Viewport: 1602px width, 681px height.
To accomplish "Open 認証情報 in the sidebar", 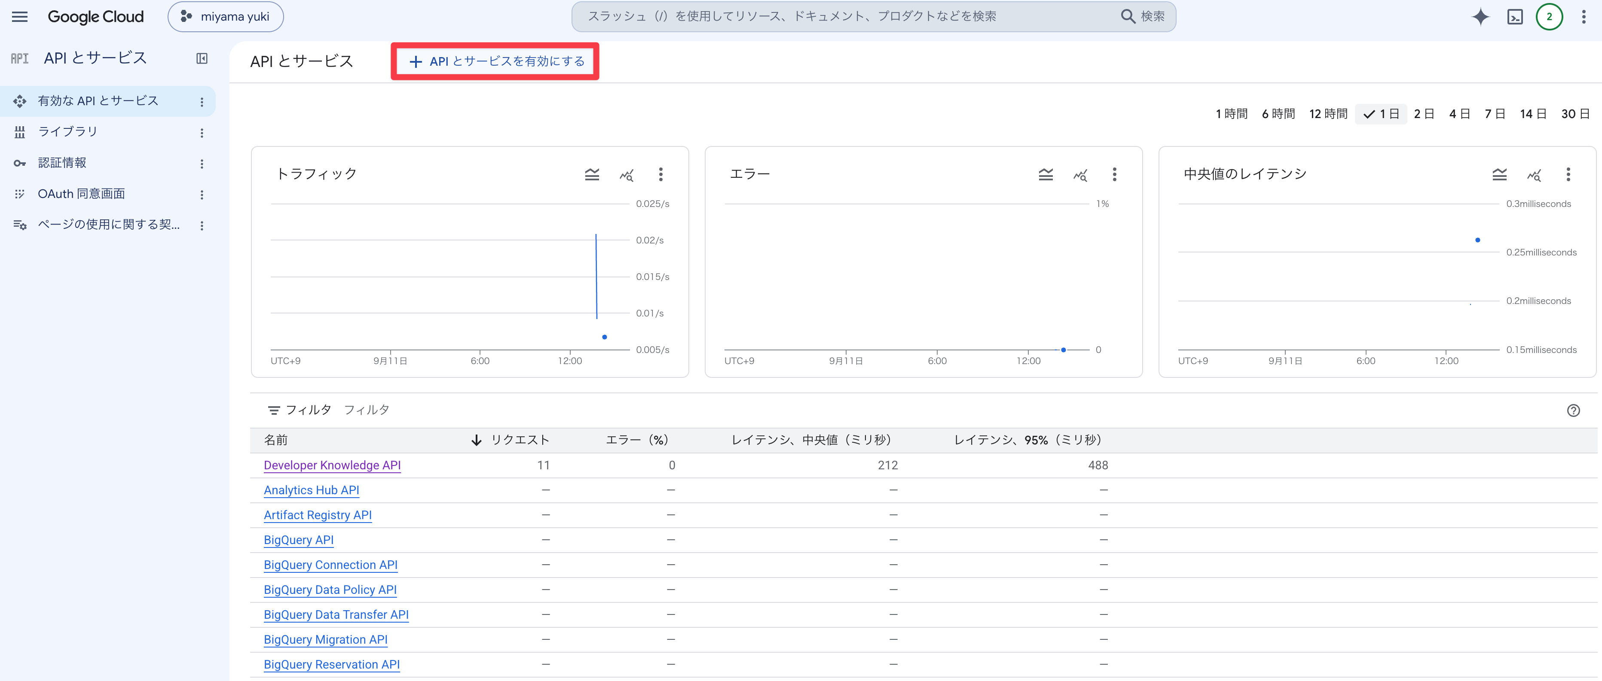I will coord(62,163).
